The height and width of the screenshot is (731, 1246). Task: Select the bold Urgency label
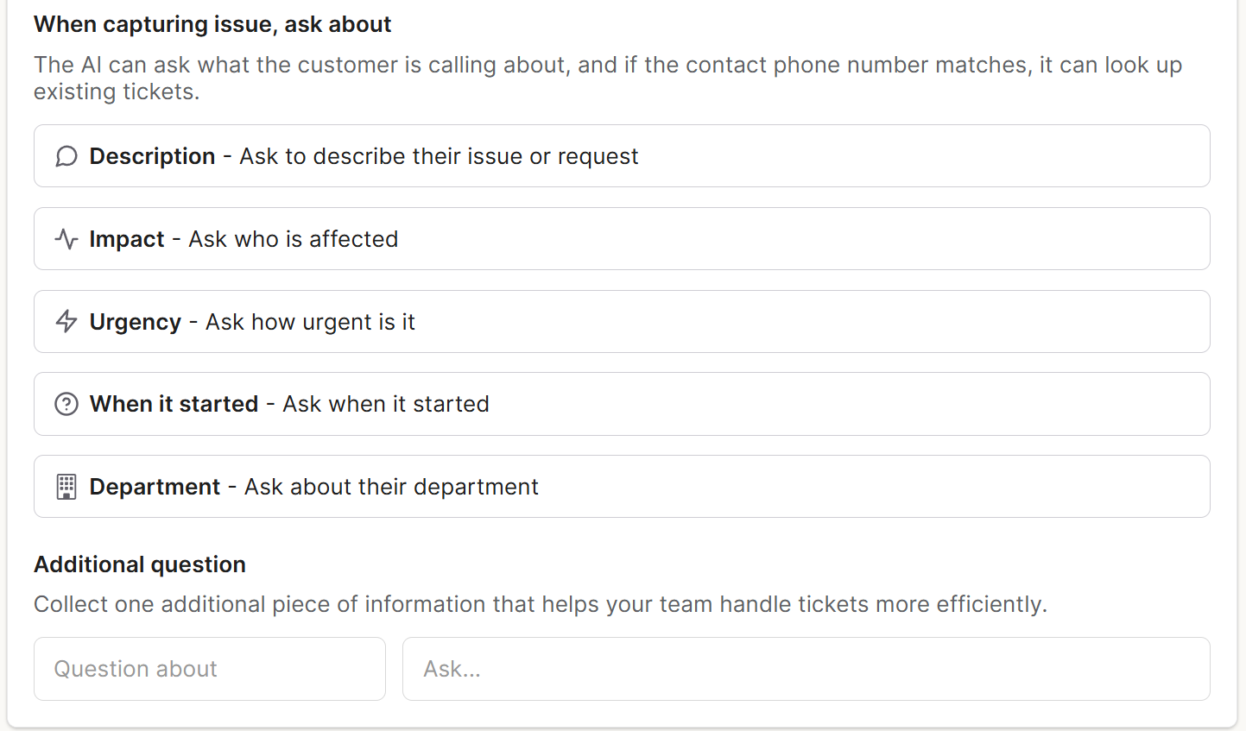136,322
